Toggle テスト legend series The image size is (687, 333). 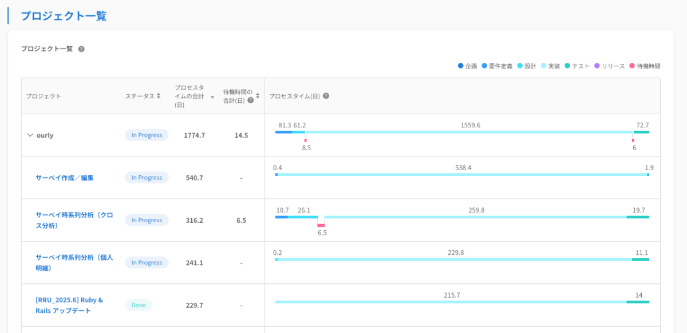pyautogui.click(x=577, y=66)
